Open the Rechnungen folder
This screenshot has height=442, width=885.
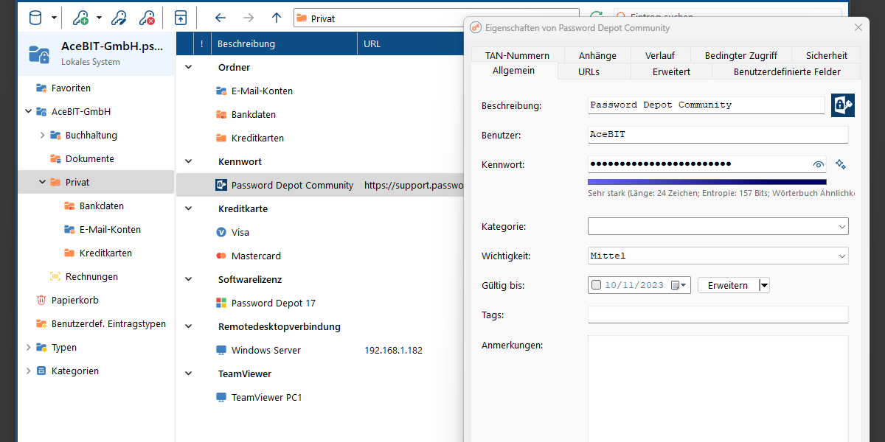pos(91,276)
